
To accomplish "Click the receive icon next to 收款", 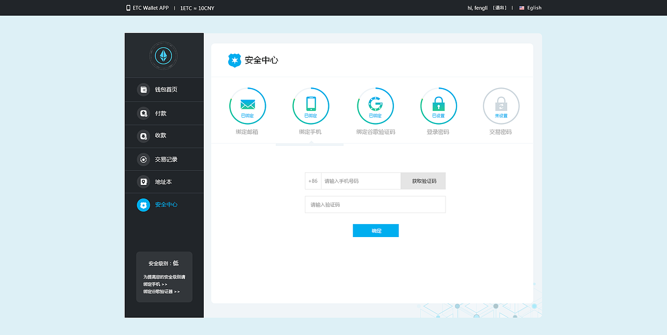I will point(143,136).
